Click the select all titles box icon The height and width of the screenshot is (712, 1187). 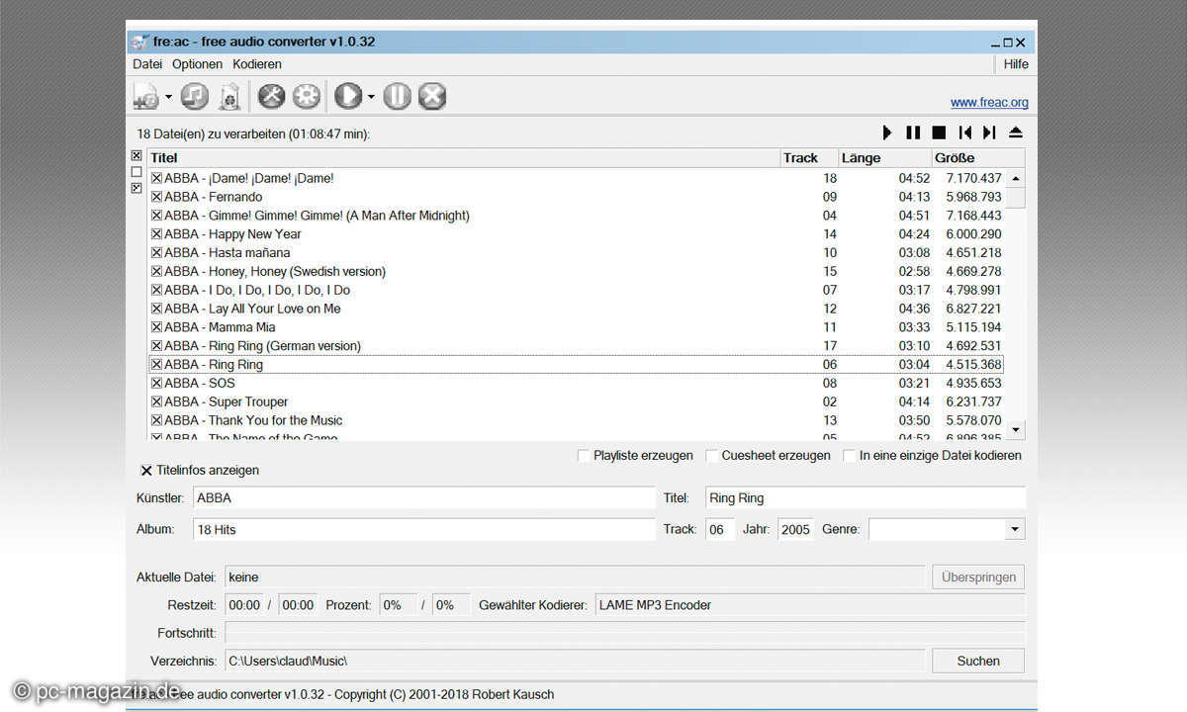click(137, 156)
